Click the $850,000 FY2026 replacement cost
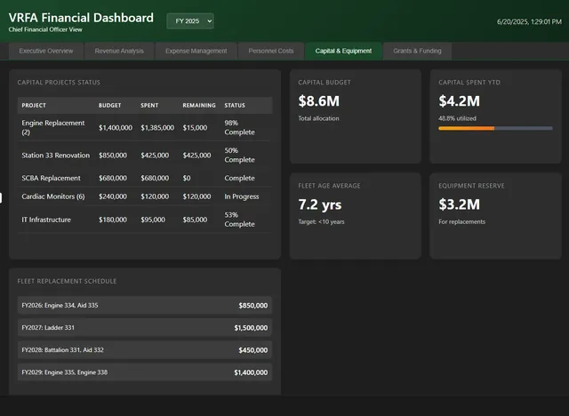The image size is (569, 416). (x=252, y=306)
